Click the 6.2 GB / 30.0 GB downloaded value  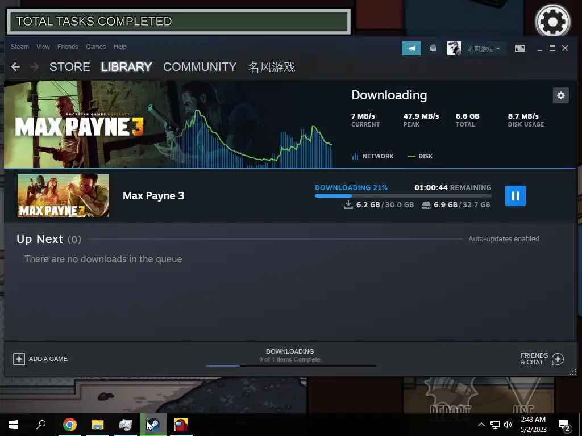(379, 204)
